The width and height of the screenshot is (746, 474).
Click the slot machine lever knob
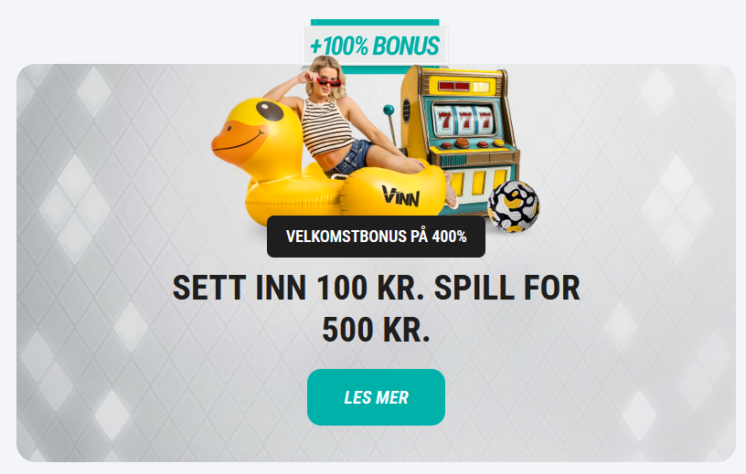389,110
